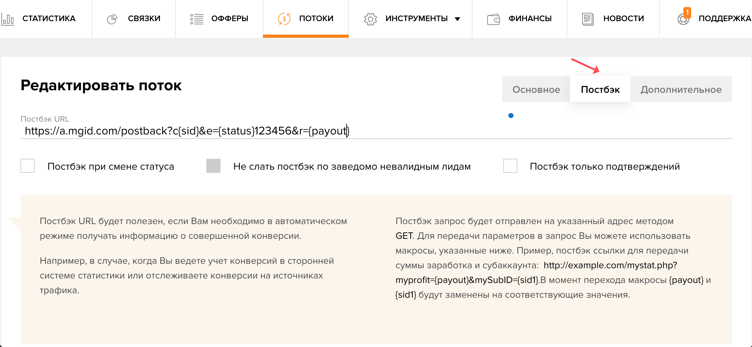Viewport: 752px width, 347px height.
Task: Toggle the gray invalid leads postback checkbox
Action: point(213,166)
